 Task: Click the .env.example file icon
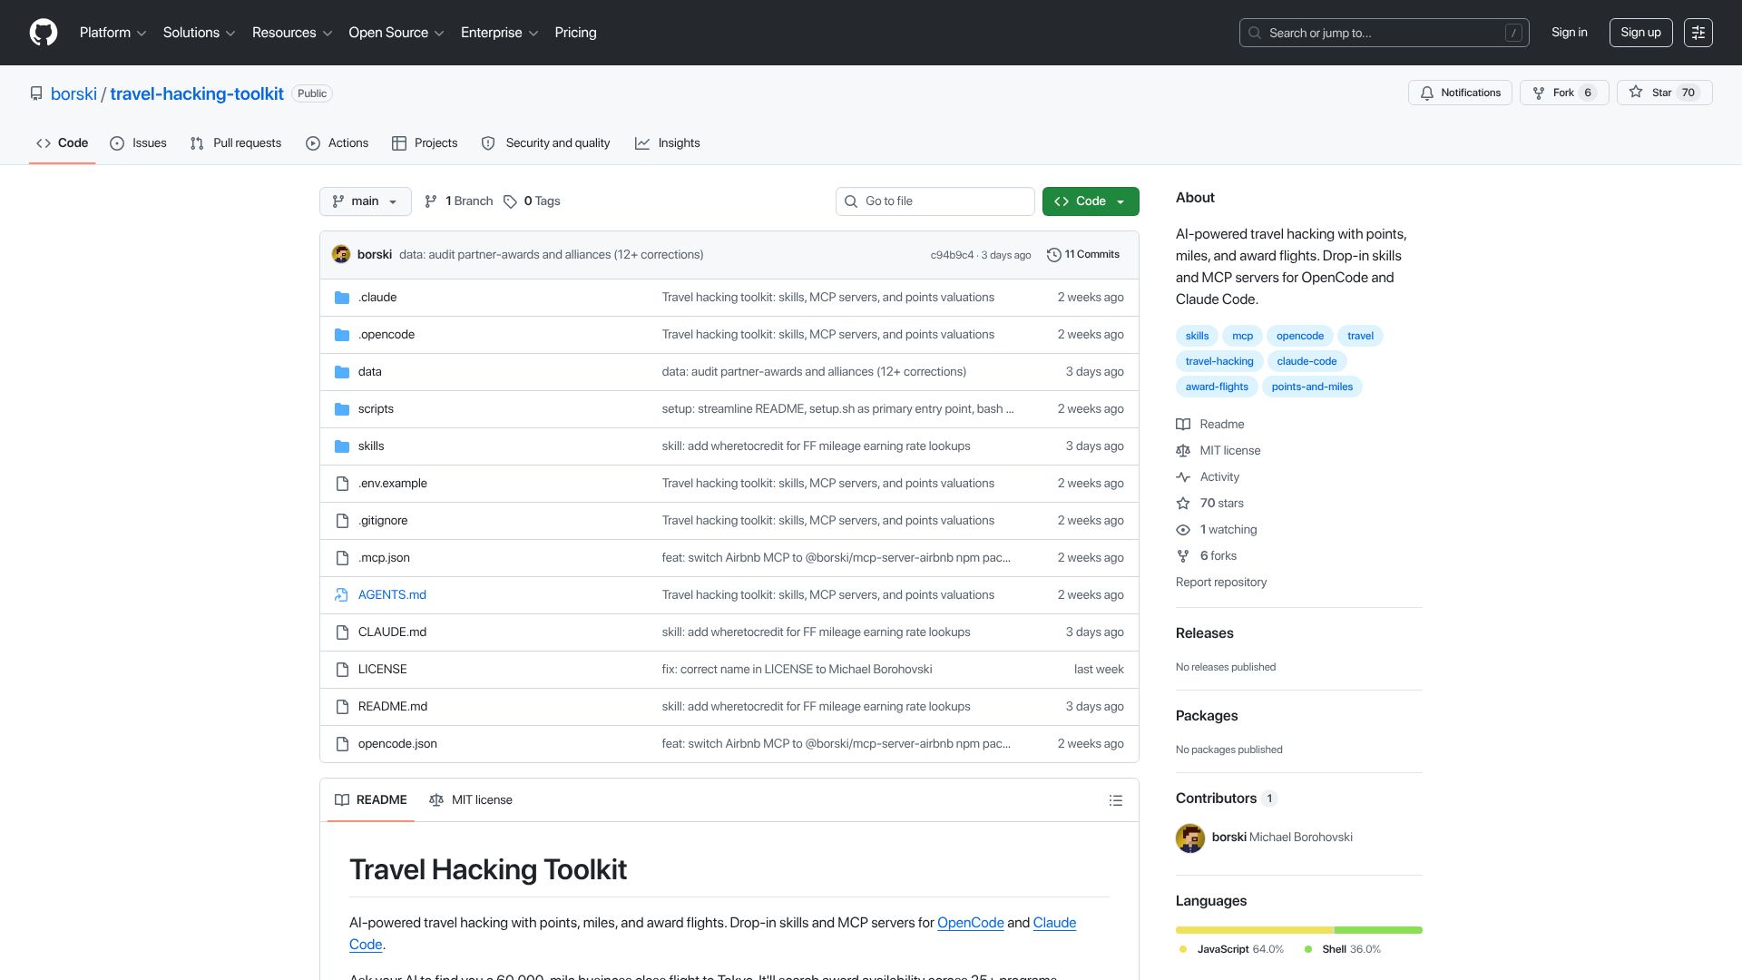342,484
